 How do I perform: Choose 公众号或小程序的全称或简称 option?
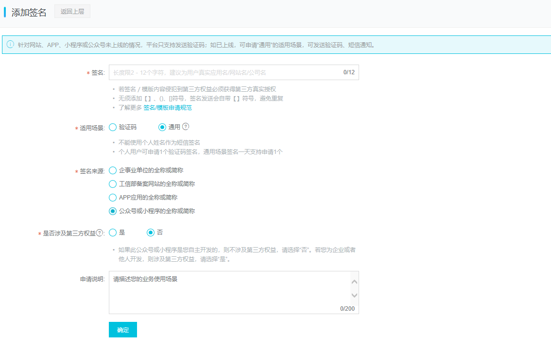(x=112, y=211)
